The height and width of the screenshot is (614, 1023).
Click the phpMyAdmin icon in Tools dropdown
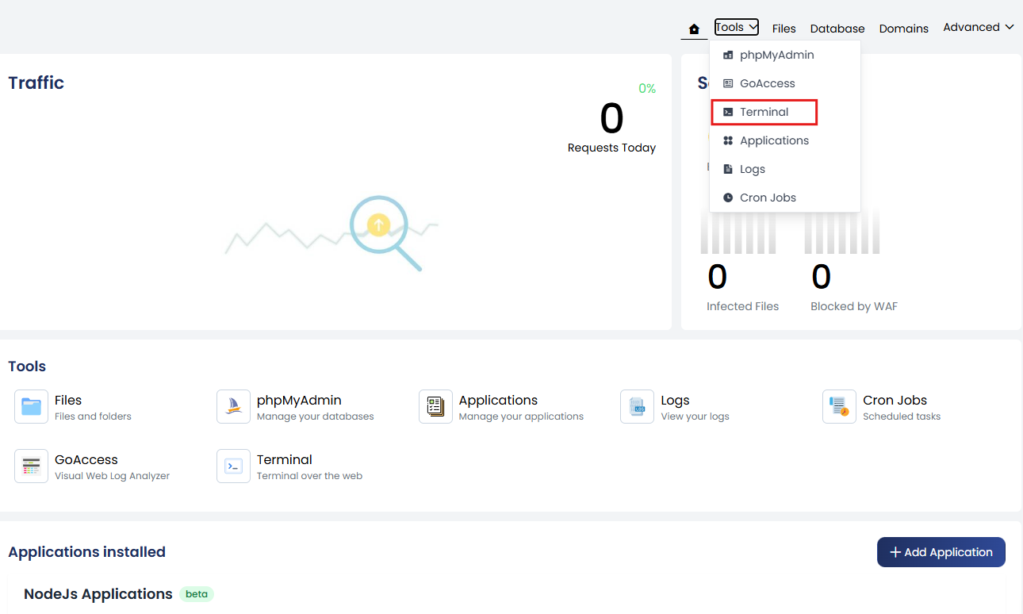tap(728, 56)
